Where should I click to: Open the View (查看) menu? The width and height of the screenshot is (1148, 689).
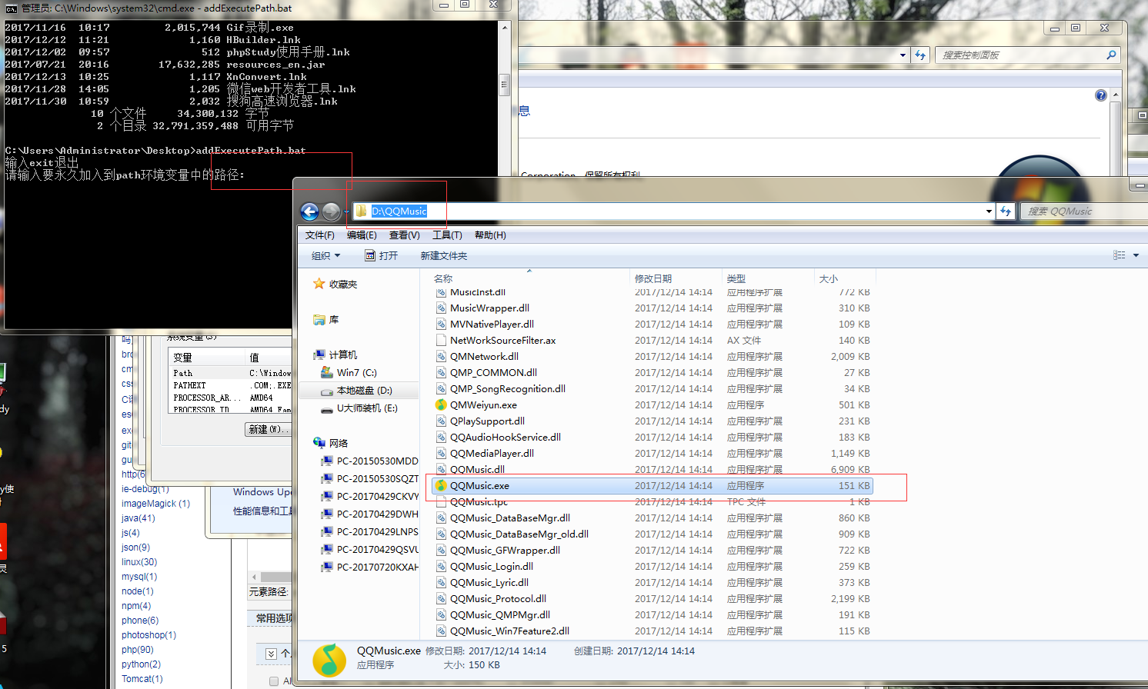click(405, 235)
